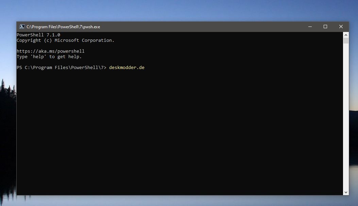Click the "Type 'help' to get help." line
This screenshot has height=206, width=358.
tap(49, 57)
